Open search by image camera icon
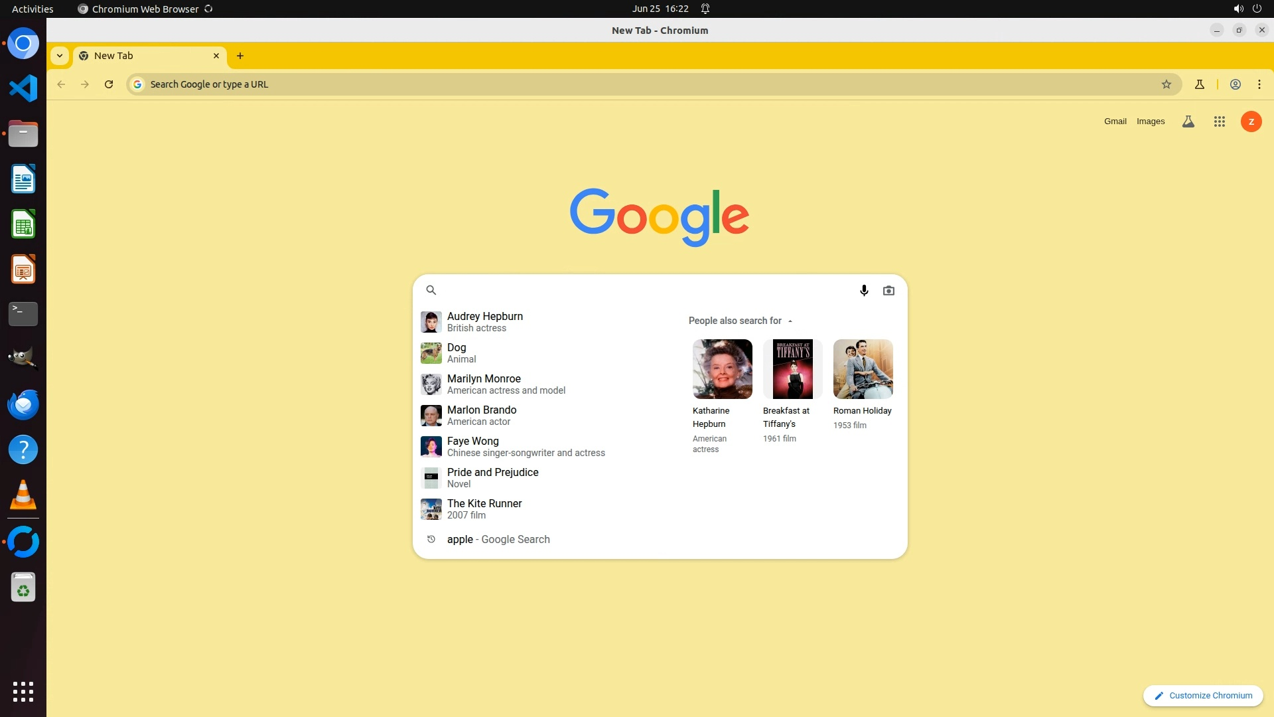 click(888, 290)
